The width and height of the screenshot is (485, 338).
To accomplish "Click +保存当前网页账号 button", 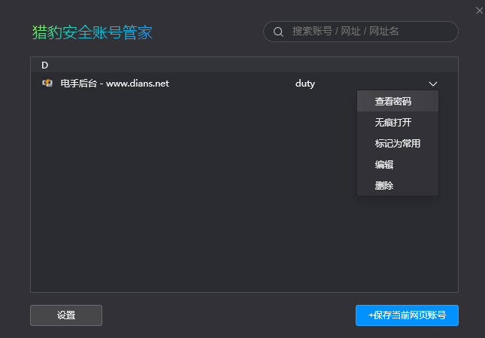I will tap(407, 315).
